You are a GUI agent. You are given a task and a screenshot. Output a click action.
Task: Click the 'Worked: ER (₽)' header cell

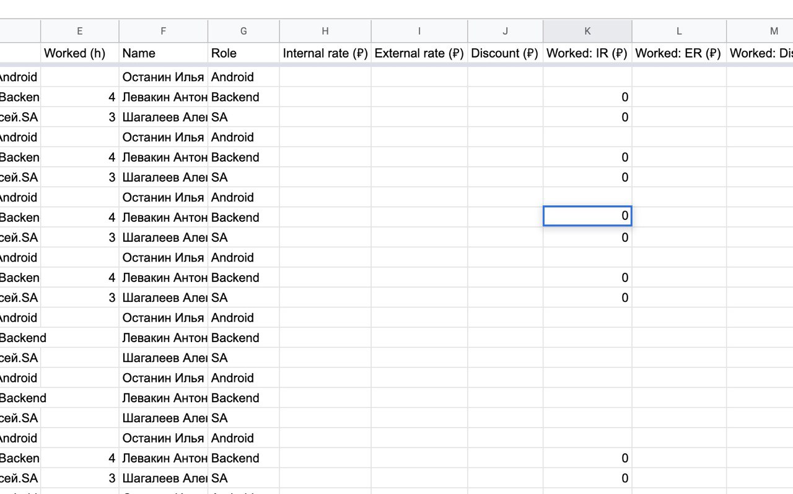(x=679, y=53)
